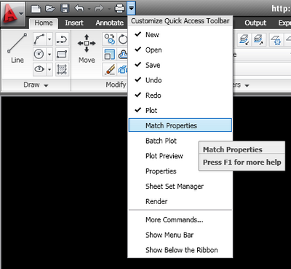Open the AutoCAD application menu button
This screenshot has height=269, width=291.
[x=12, y=13]
